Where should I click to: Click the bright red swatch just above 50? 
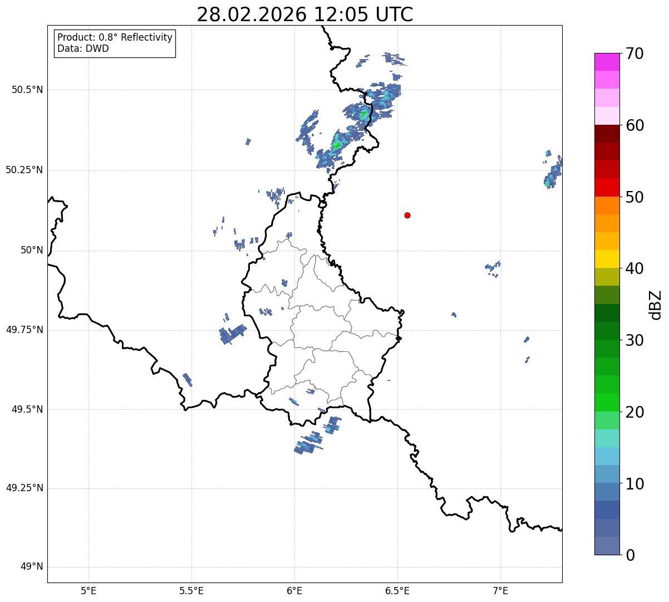[x=607, y=188]
